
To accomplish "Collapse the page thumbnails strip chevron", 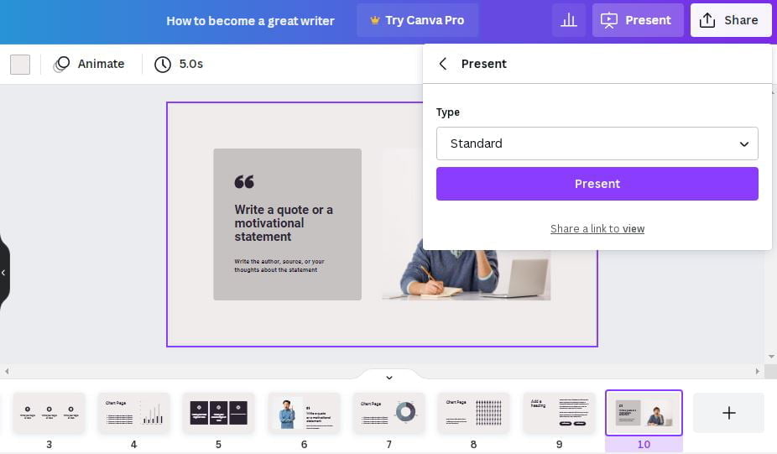I will coord(389,377).
